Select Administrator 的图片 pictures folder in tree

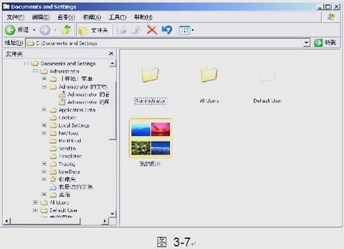[x=88, y=102]
